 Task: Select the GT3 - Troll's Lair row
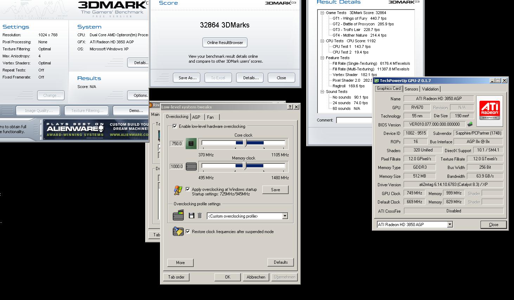pyautogui.click(x=356, y=30)
